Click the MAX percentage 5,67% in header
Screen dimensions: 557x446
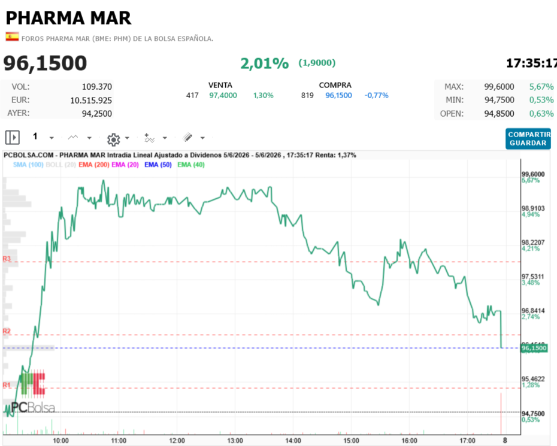tap(541, 87)
